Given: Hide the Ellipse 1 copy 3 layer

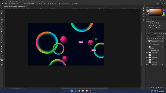Looking at the screenshot, I should pyautogui.click(x=147, y=57).
